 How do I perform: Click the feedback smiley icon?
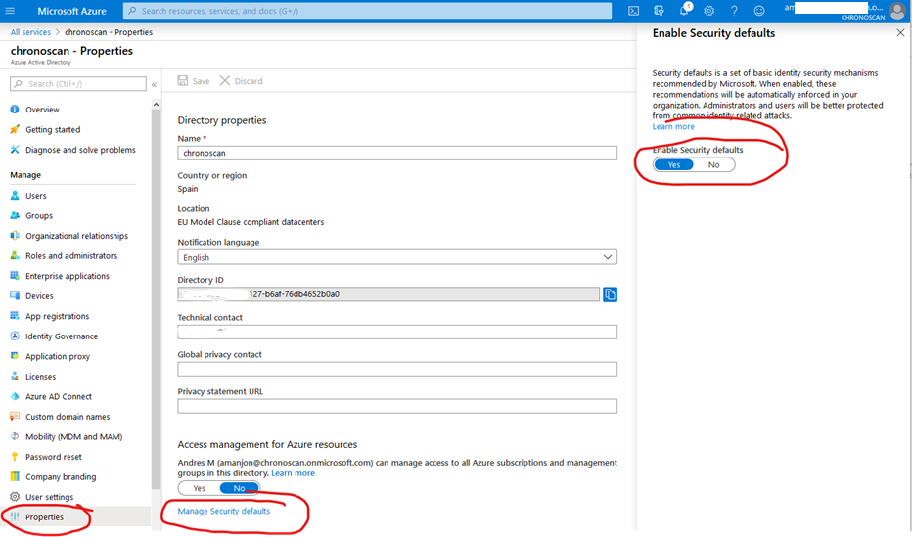click(x=759, y=11)
